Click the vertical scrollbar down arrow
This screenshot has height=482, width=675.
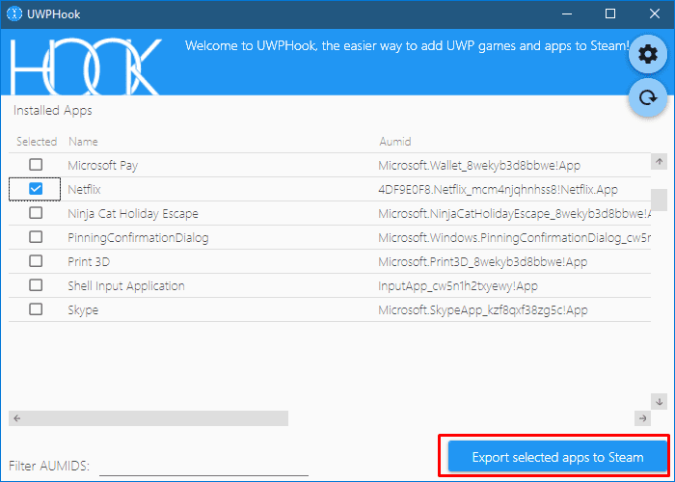pyautogui.click(x=659, y=402)
